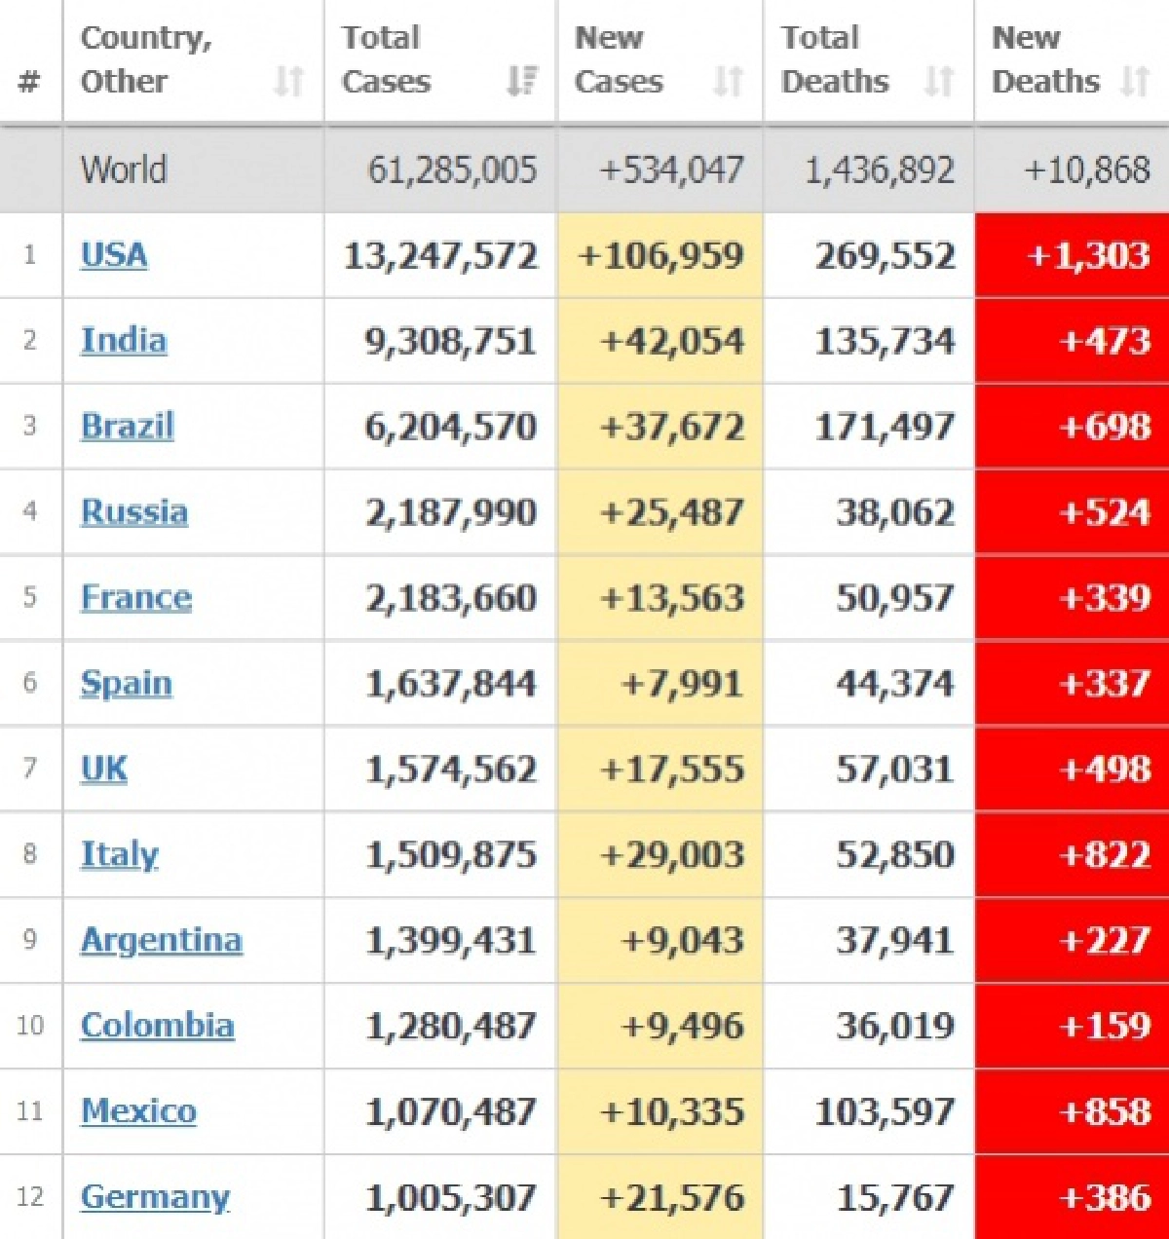Sort by Country, Other column arrows icon

click(288, 81)
